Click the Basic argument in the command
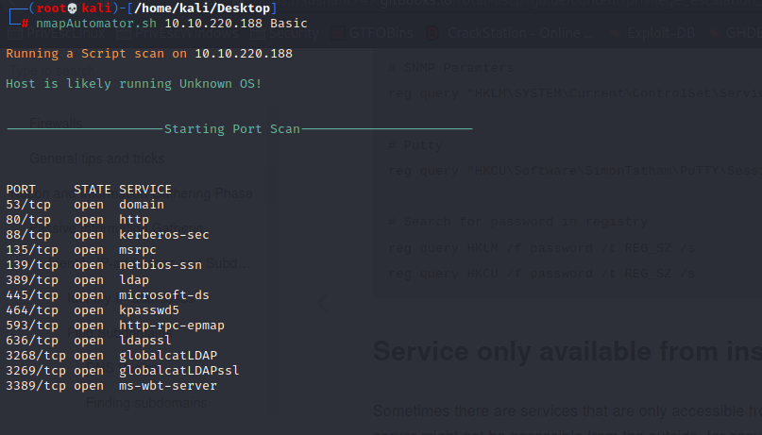Screen dimensions: 762x435 pyautogui.click(x=289, y=24)
